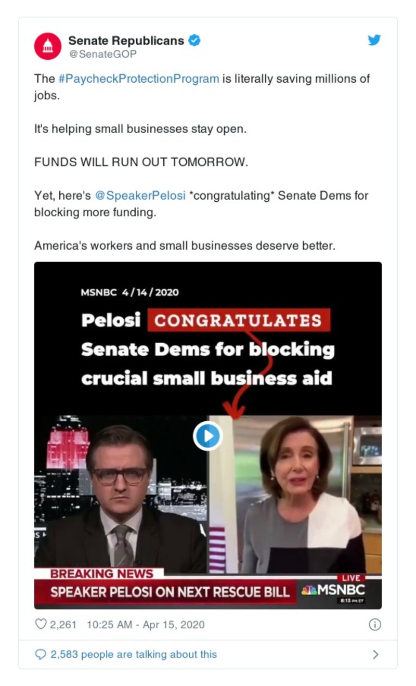View 2,583 people are talking about this
Image resolution: width=416 pixels, height=686 pixels.
(134, 655)
